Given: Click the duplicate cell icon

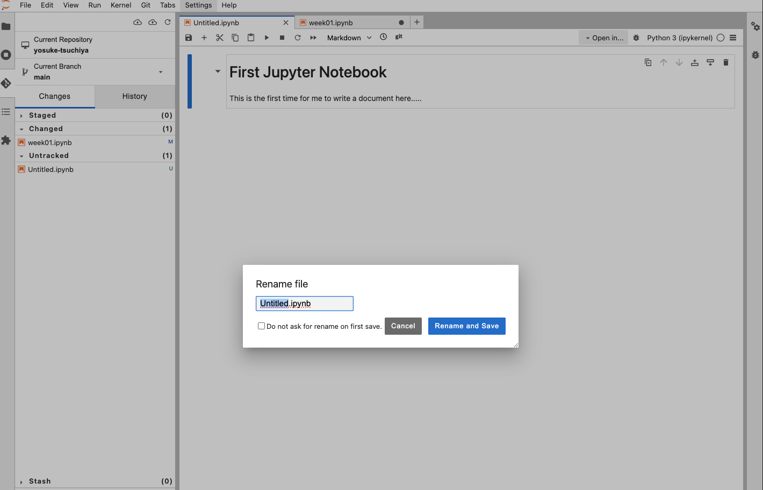Looking at the screenshot, I should [x=648, y=62].
